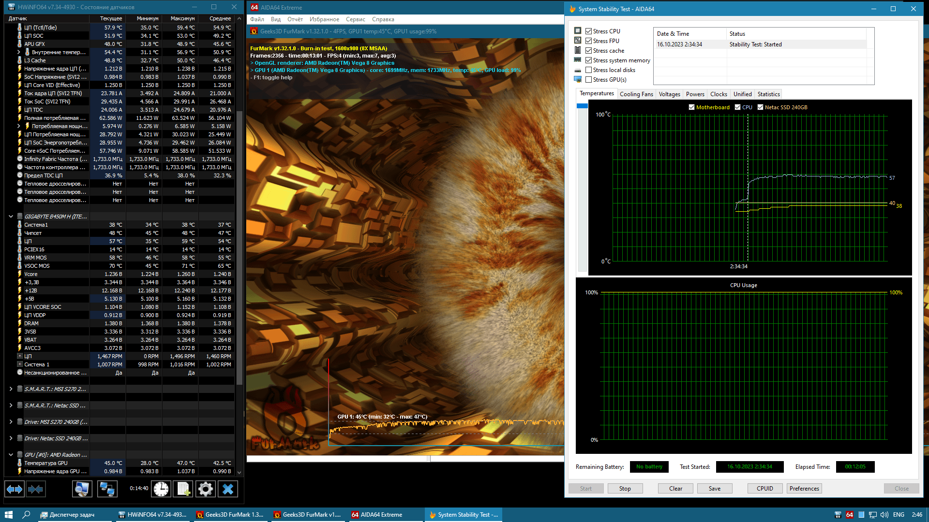Open the Отчёт menu
The width and height of the screenshot is (929, 522).
(295, 19)
